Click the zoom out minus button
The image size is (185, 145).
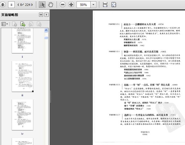pyautogui.click(x=63, y=5)
